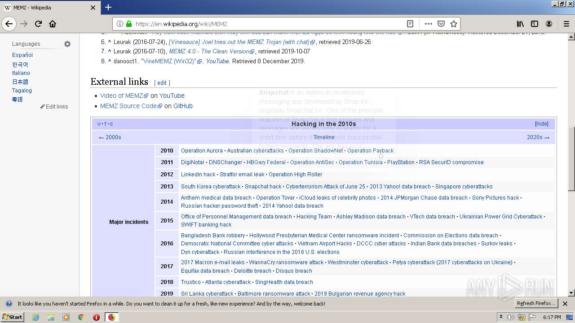Open a new tab with plus button
575x323 pixels.
tap(108, 7)
